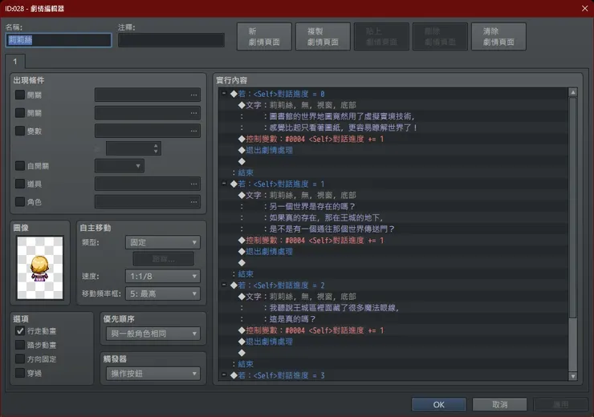Open the first 開關 selector ellipsis

point(193,95)
